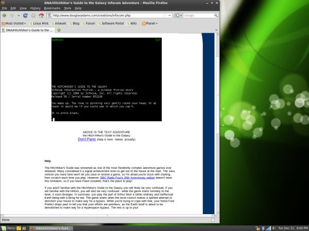The width and height of the screenshot is (309, 231).
Task: Expand the Most Visited bookmarks folder
Action: 14,24
